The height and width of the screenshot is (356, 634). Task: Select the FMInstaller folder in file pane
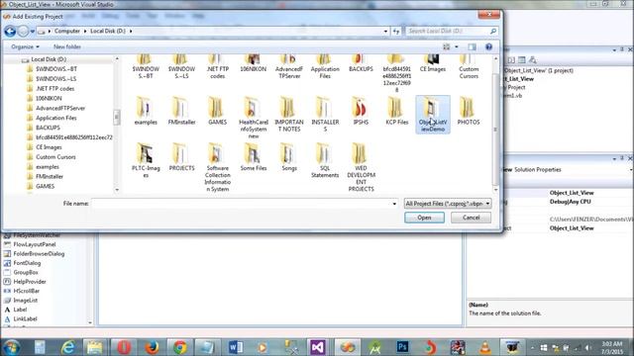click(181, 111)
